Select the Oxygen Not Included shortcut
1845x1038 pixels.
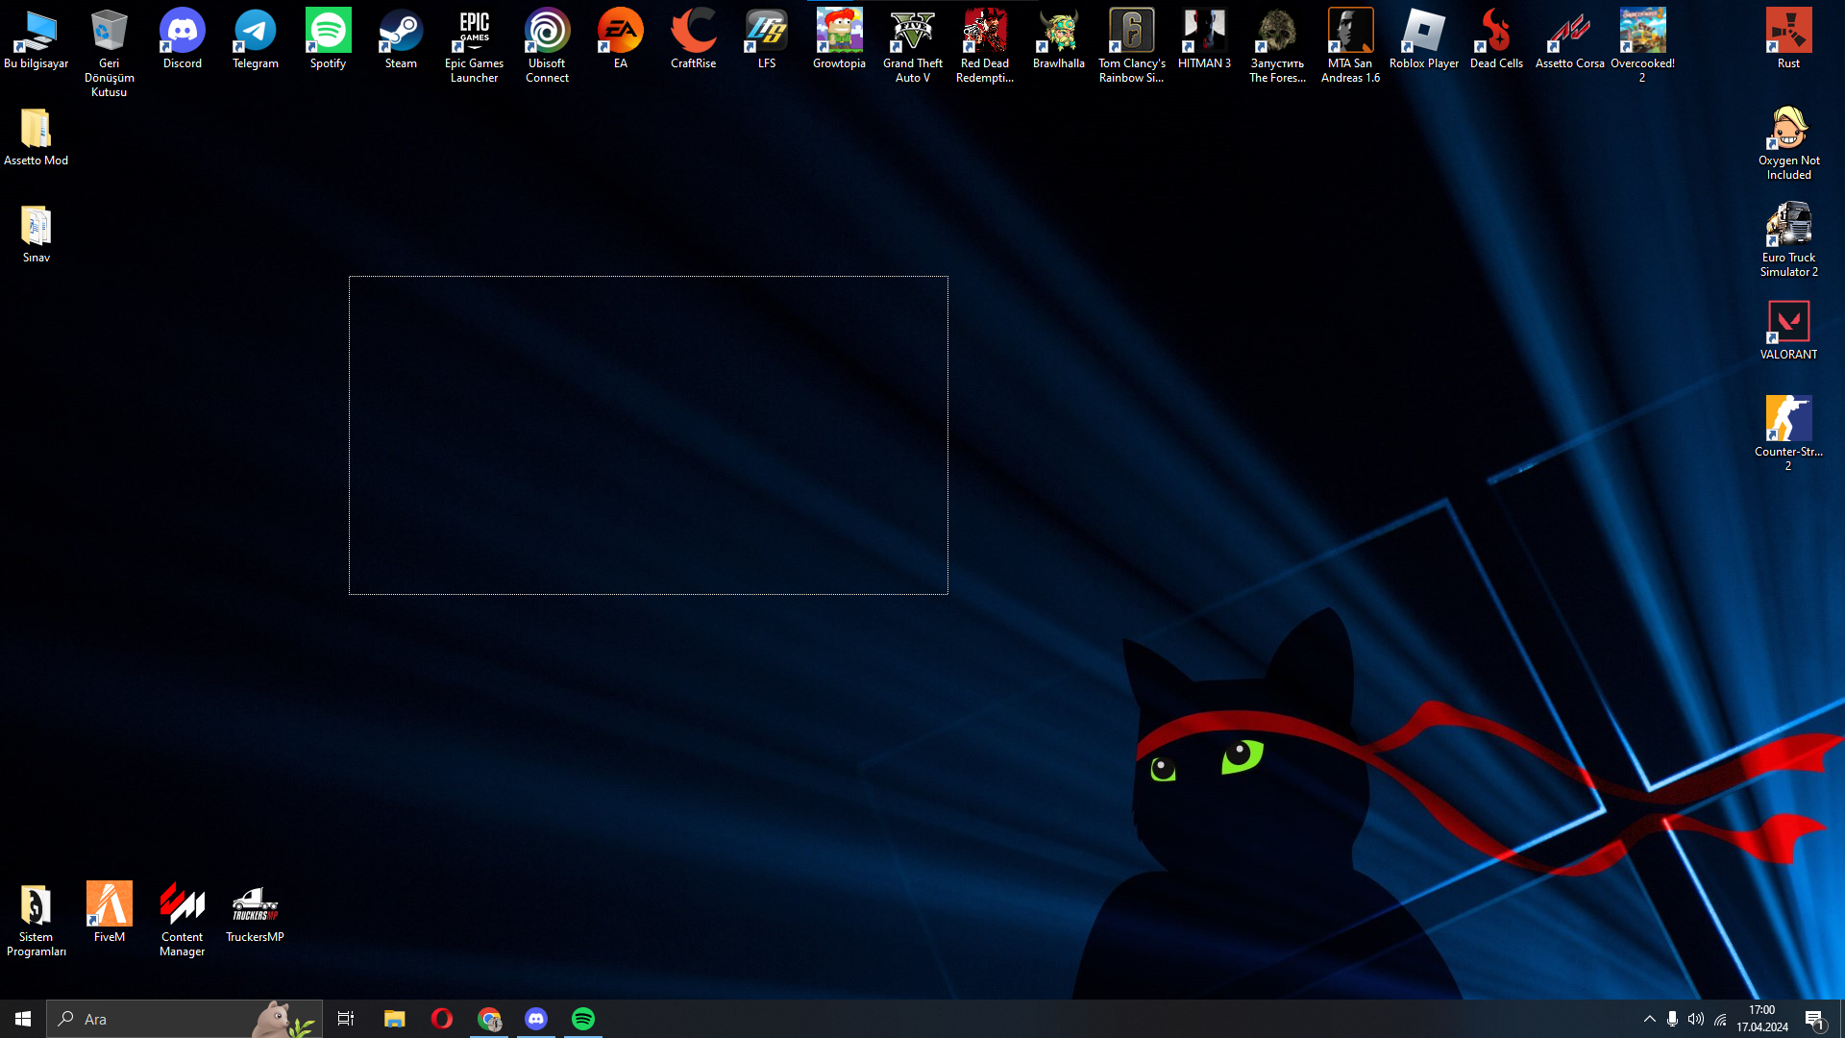(1789, 143)
